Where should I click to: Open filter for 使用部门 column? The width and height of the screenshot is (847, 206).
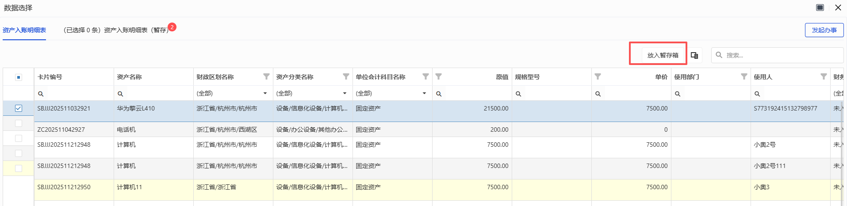click(x=744, y=76)
